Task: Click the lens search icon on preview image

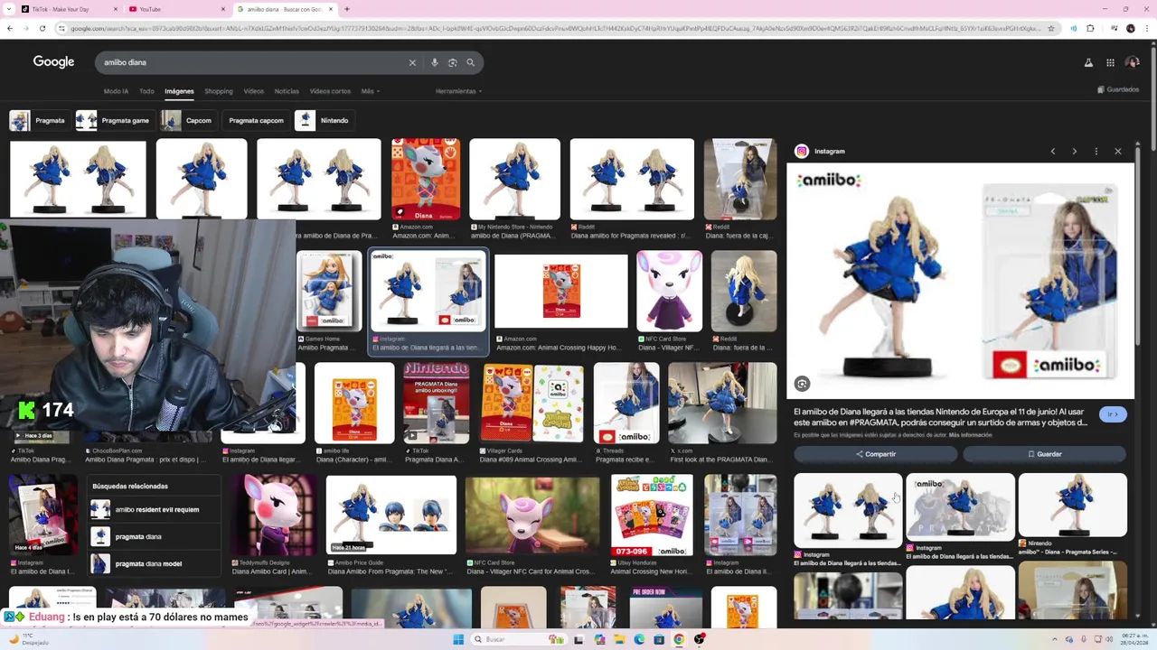Action: (x=802, y=384)
